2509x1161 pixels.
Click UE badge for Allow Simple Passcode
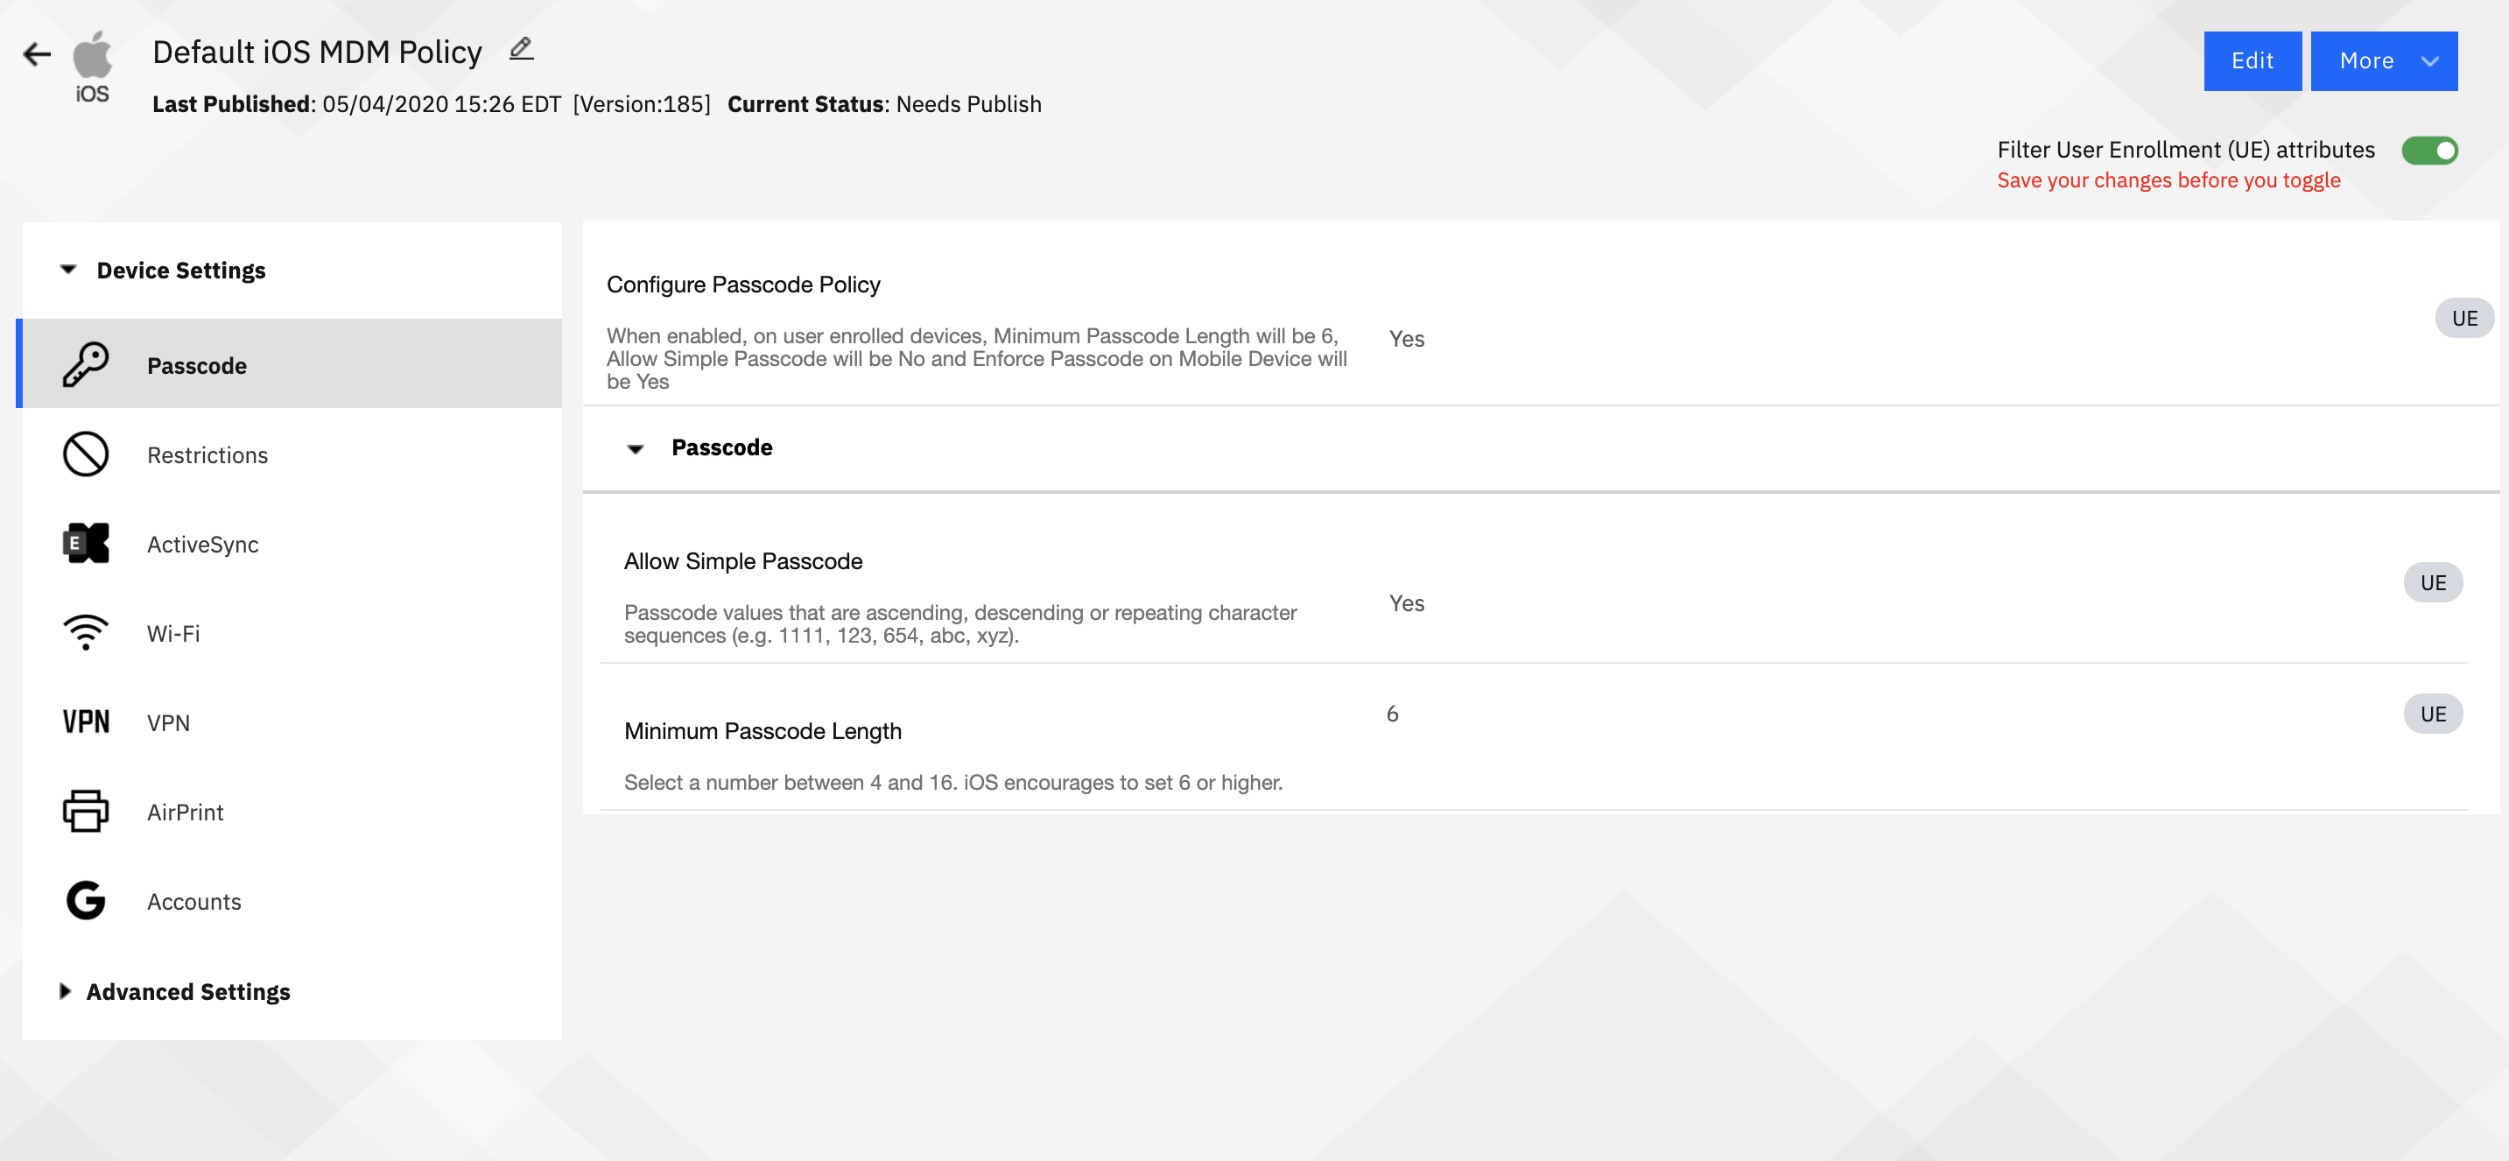2433,582
